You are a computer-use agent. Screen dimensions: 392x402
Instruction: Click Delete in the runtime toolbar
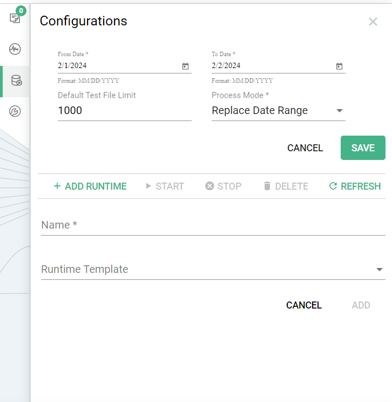(286, 186)
